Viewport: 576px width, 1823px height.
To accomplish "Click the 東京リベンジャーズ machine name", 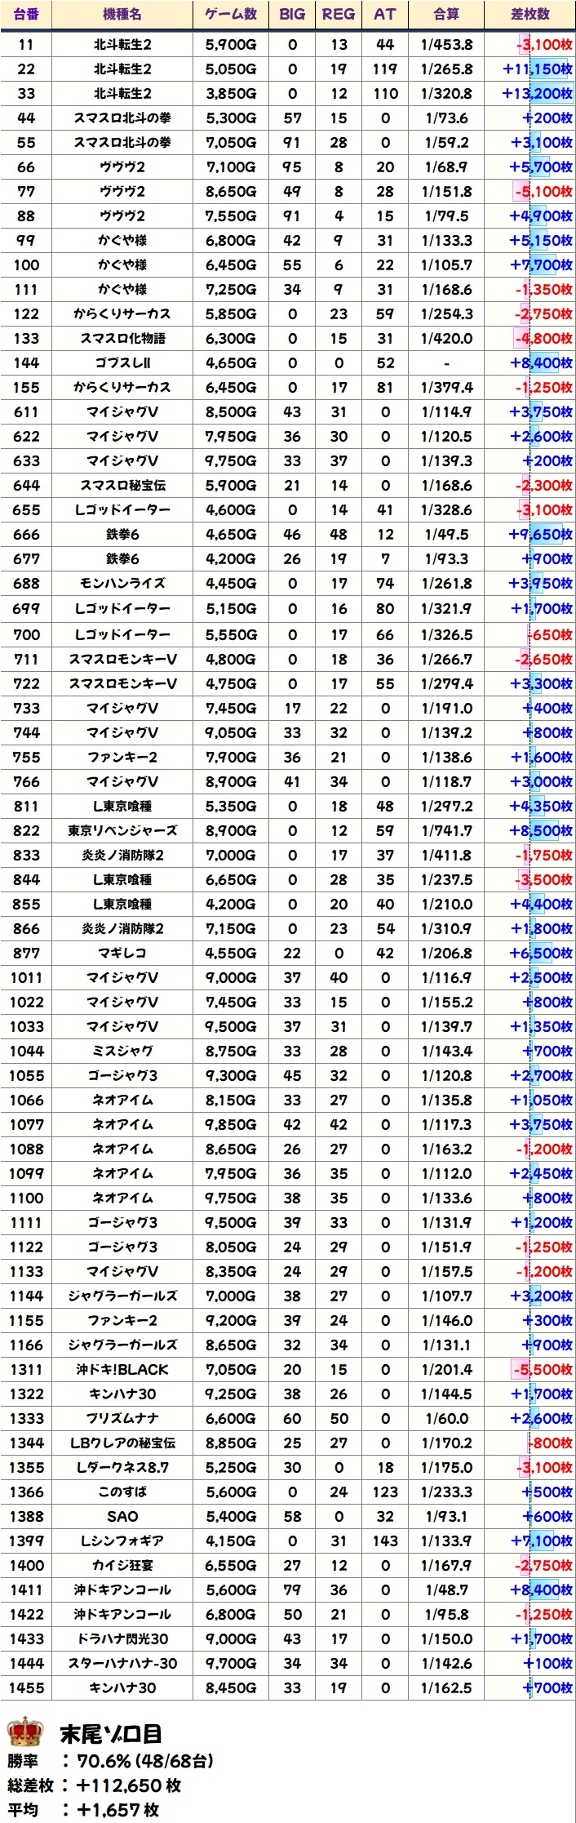I will coord(122,831).
